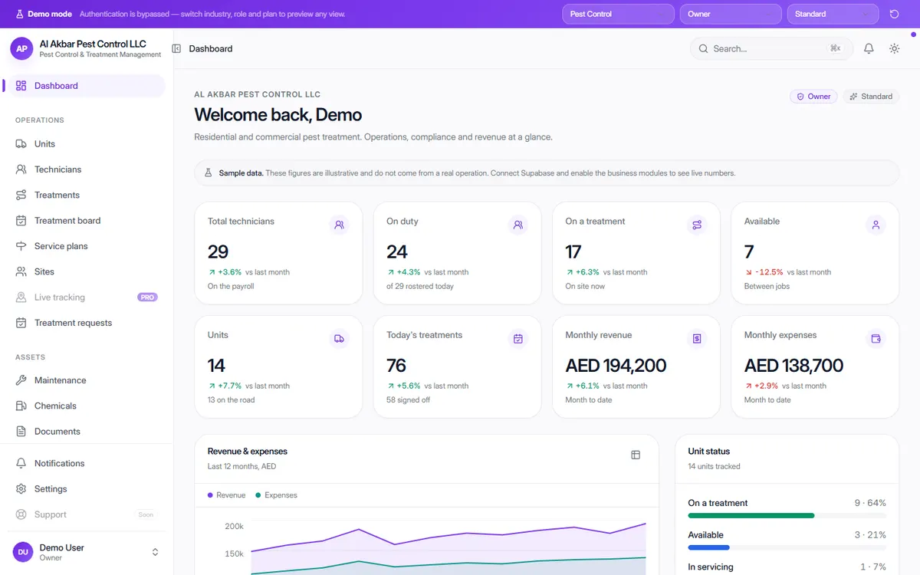Open the Treatment board
Screen dimensions: 920x575
(x=86, y=221)
